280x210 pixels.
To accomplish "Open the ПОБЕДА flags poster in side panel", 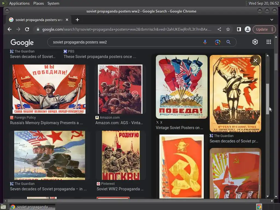I will [x=182, y=87].
